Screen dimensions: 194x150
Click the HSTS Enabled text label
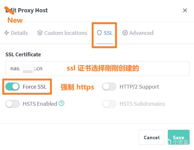click(x=40, y=104)
